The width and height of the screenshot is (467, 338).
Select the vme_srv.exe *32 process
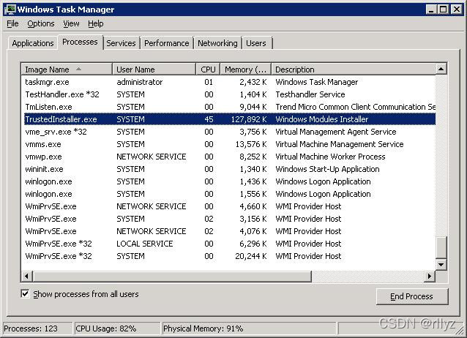[228, 132]
